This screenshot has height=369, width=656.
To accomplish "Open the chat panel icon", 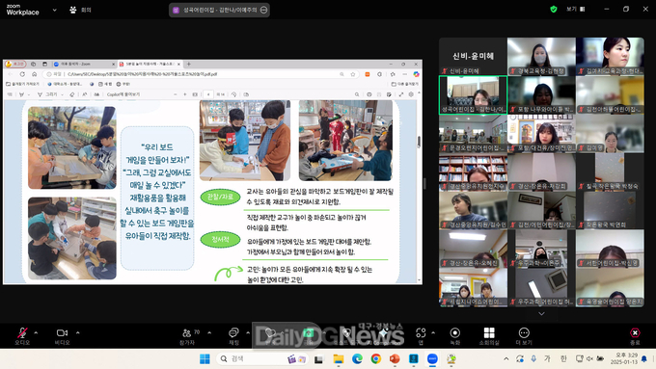I will (x=233, y=335).
